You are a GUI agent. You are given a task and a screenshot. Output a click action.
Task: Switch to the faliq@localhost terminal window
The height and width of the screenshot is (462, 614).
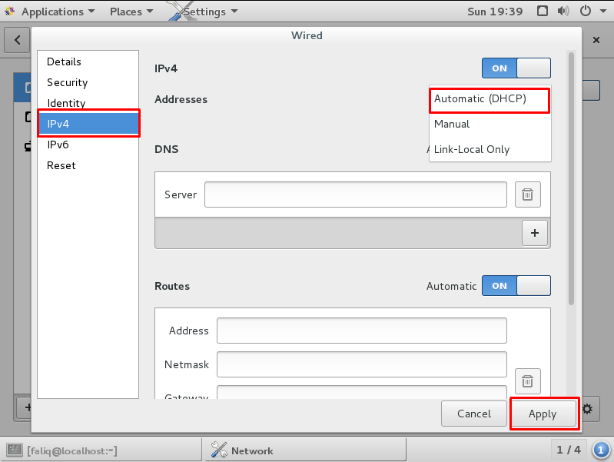pyautogui.click(x=101, y=450)
